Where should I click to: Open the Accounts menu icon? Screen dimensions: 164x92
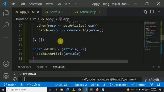pos(6,64)
